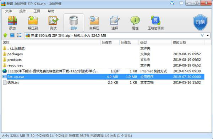Click '文本文档' type cell of 说明.txt
The width and height of the screenshot is (213, 139).
pos(147,82)
